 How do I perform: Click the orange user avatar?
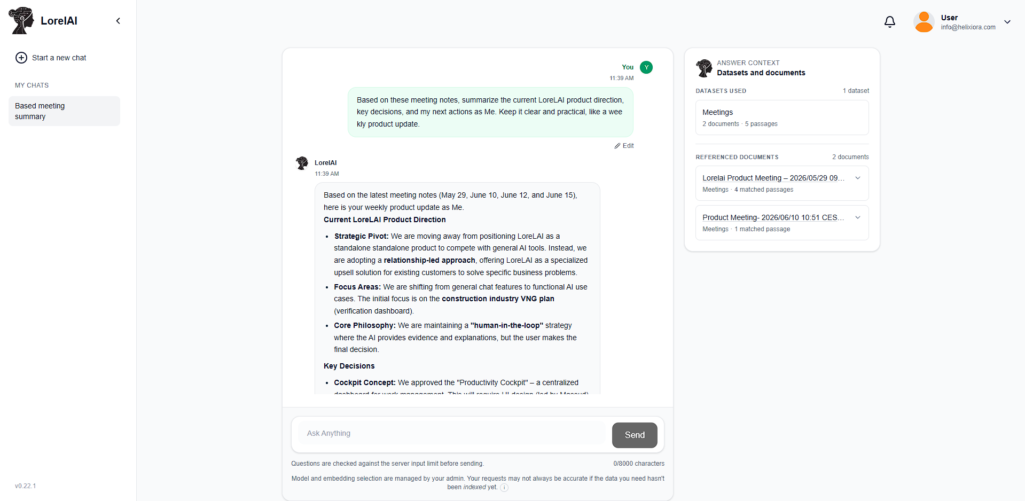tap(924, 22)
